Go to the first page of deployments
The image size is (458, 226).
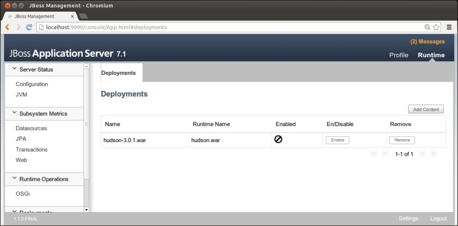pyautogui.click(x=374, y=153)
